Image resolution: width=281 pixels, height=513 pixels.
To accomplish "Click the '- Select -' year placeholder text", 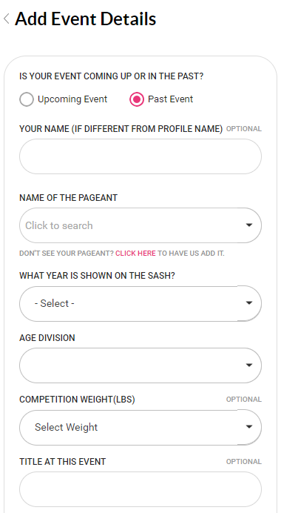I will click(x=55, y=303).
